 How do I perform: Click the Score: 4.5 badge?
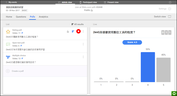(132, 42)
